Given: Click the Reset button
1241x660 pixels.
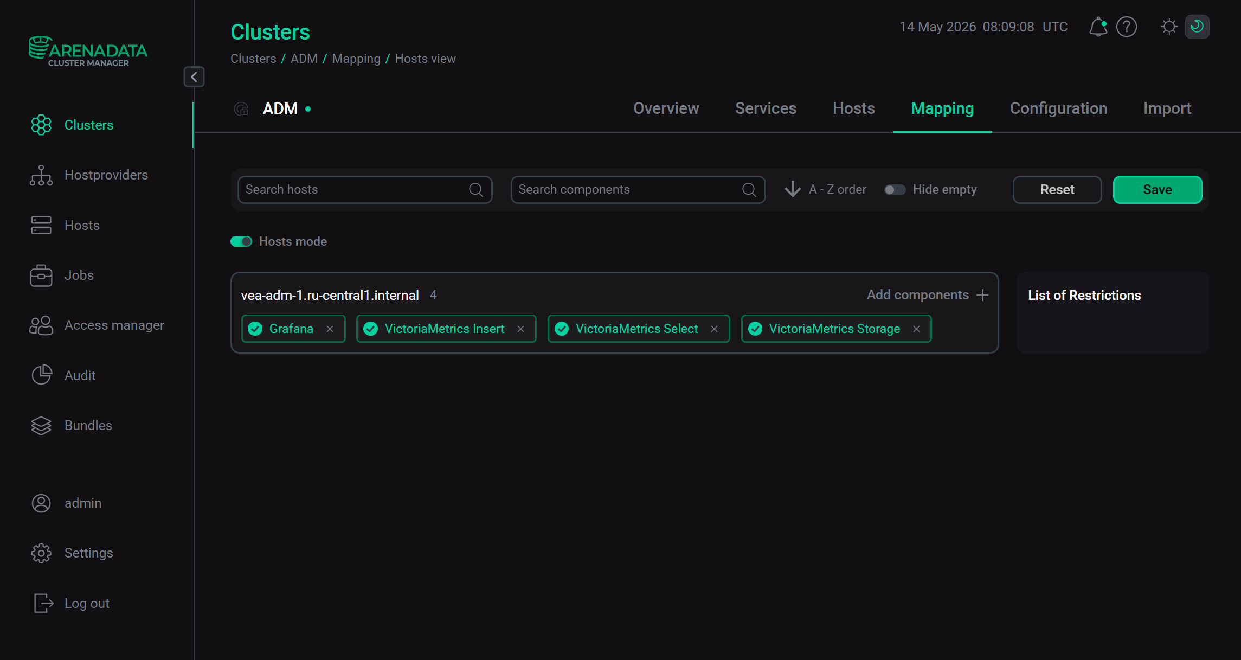Looking at the screenshot, I should [x=1057, y=190].
